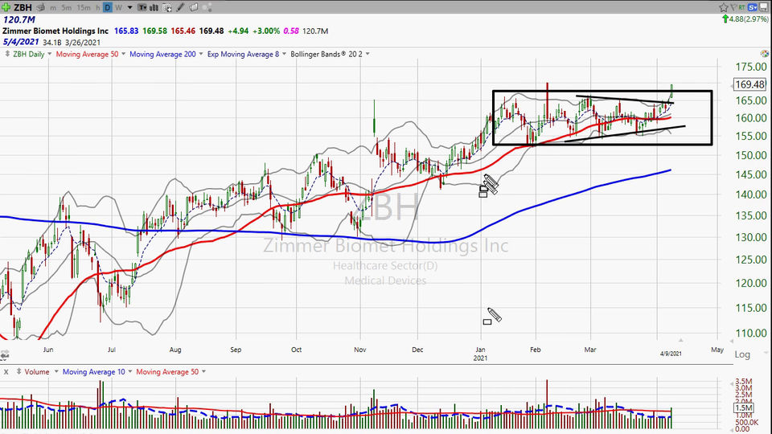Click the tag-shaped icon after the pencil

click(194, 7)
